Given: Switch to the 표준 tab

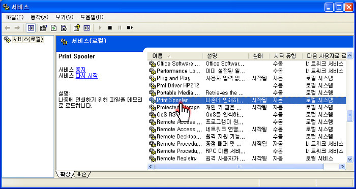Looking at the screenshot, I should click(81, 174).
